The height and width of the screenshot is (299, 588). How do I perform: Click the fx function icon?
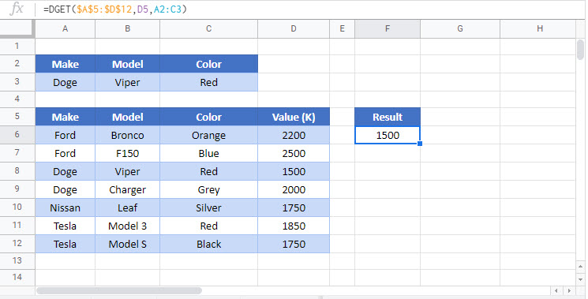point(17,9)
